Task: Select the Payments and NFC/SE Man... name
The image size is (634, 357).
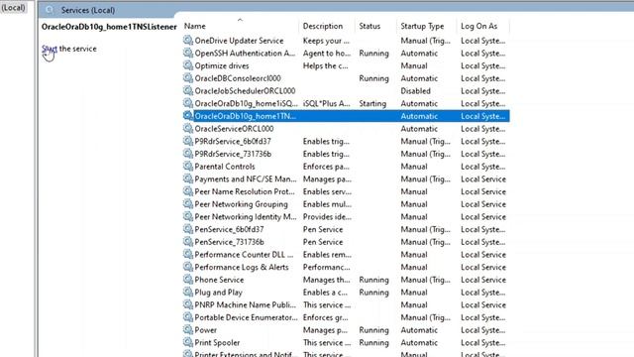Action: tap(246, 178)
